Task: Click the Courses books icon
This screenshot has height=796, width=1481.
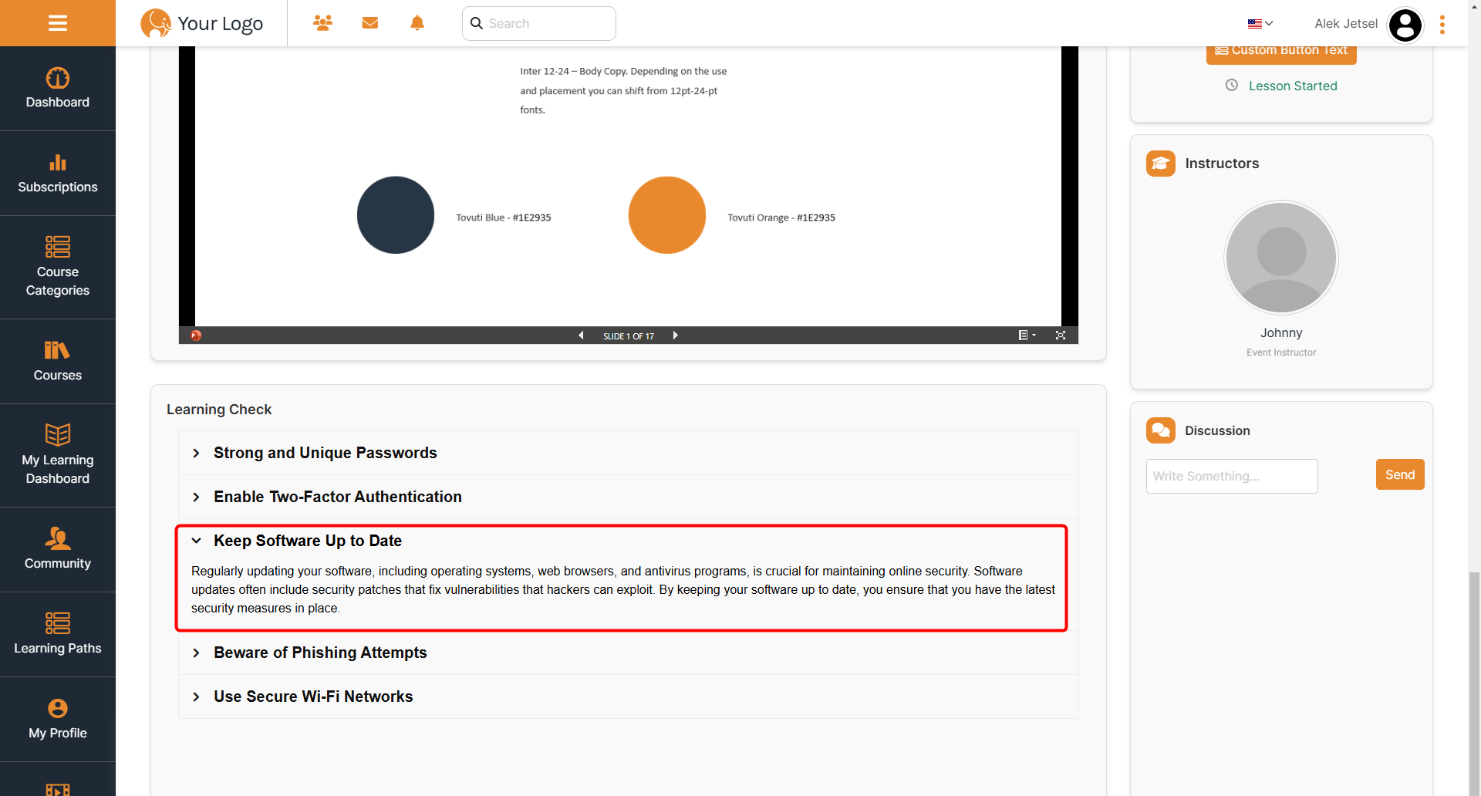Action: (x=57, y=350)
